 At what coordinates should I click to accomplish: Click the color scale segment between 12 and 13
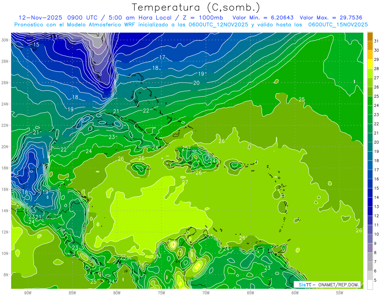click(x=370, y=211)
